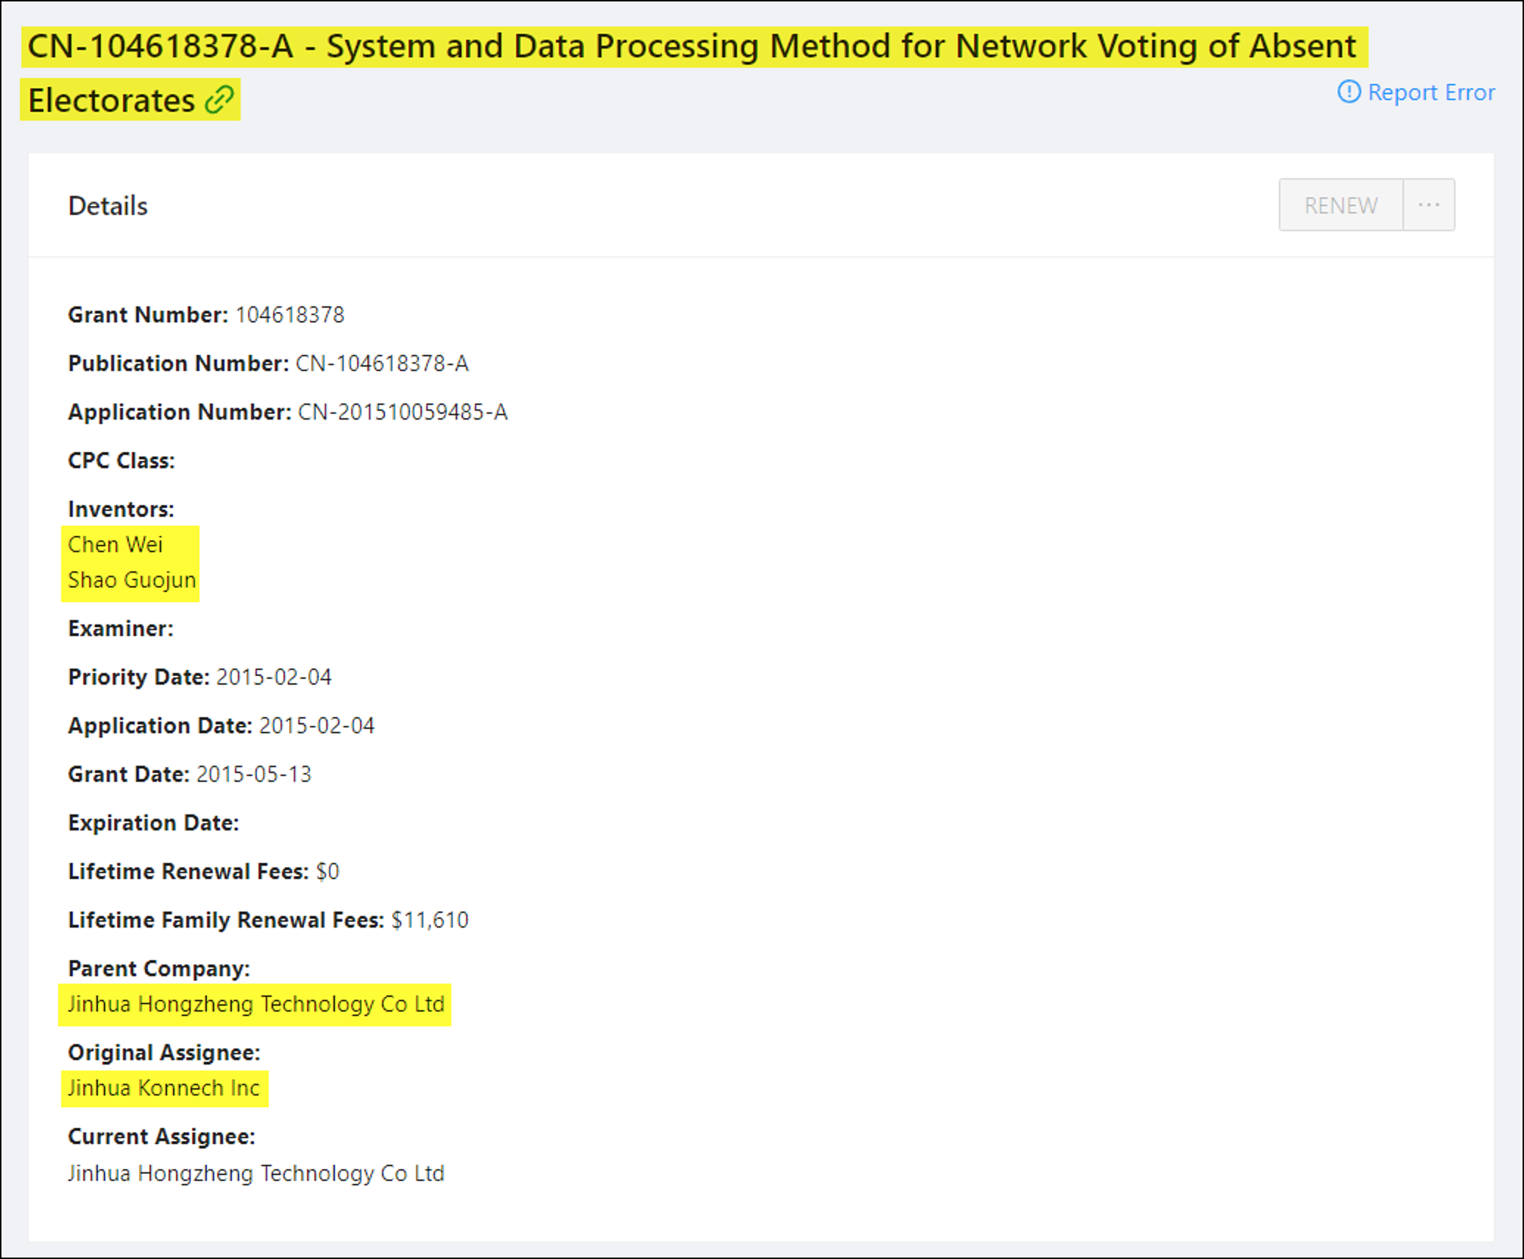
Task: Click Lifetime Renewal Fees value $0
Action: coord(328,872)
